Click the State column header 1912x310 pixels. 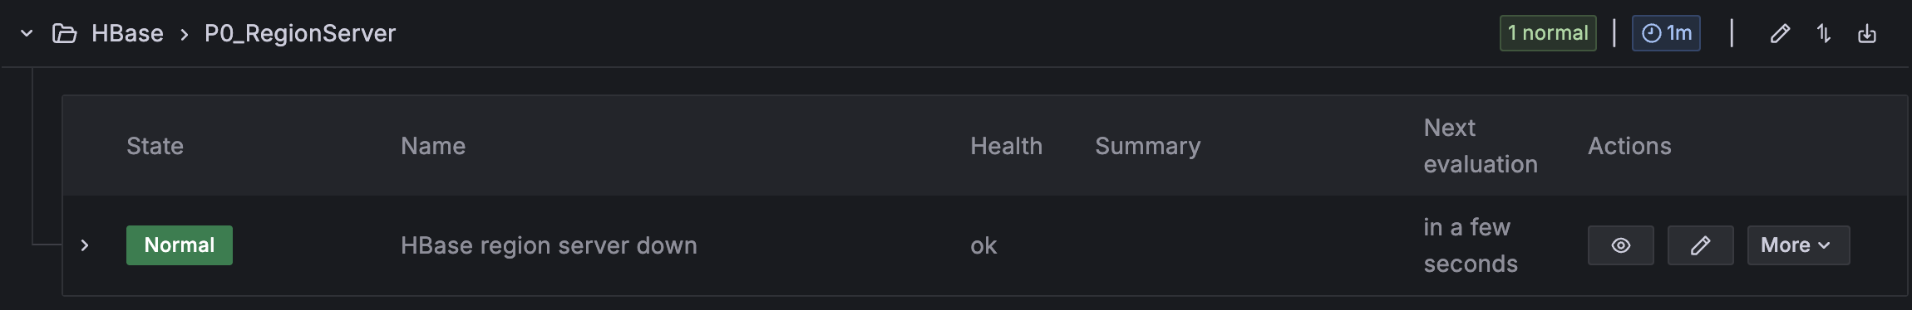[155, 146]
